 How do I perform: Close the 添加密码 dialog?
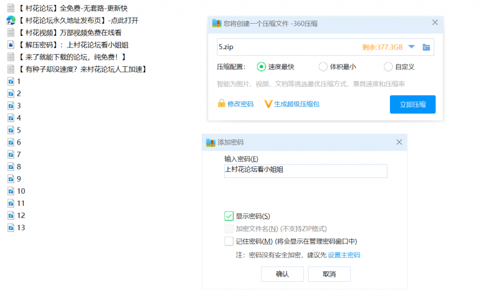[399, 142]
